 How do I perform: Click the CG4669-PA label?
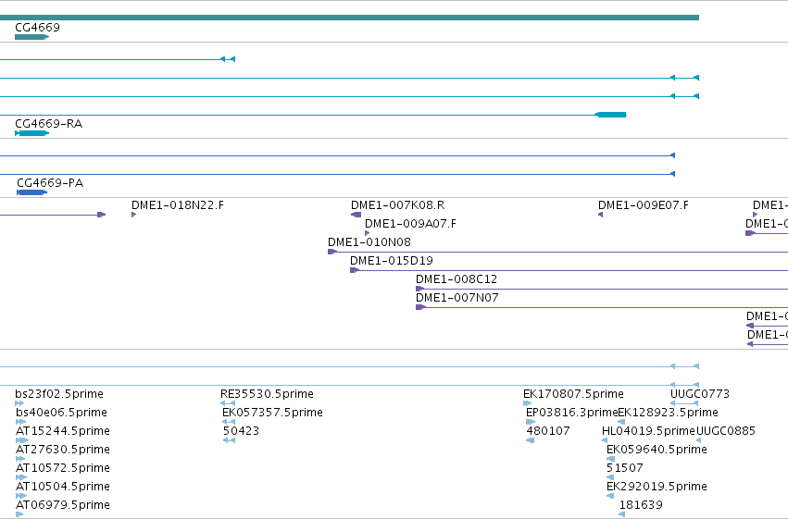click(50, 183)
